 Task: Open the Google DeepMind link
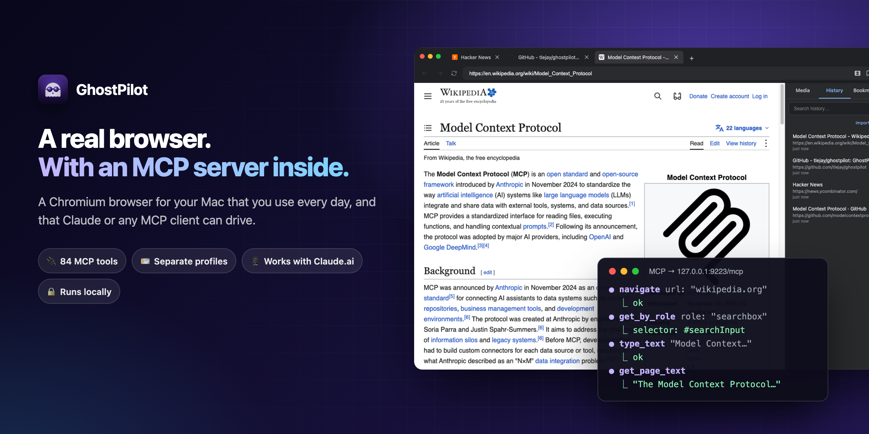pyautogui.click(x=450, y=247)
